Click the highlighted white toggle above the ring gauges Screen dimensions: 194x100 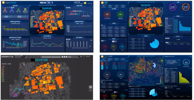coord(113,42)
